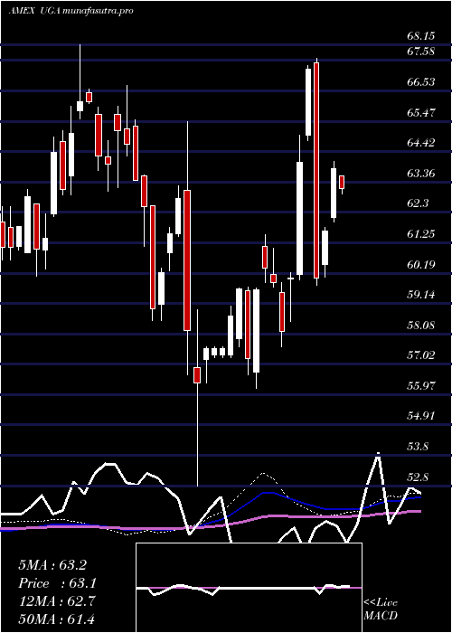Click the 52.8 price axis label
The height and width of the screenshot is (633, 452).
418,477
